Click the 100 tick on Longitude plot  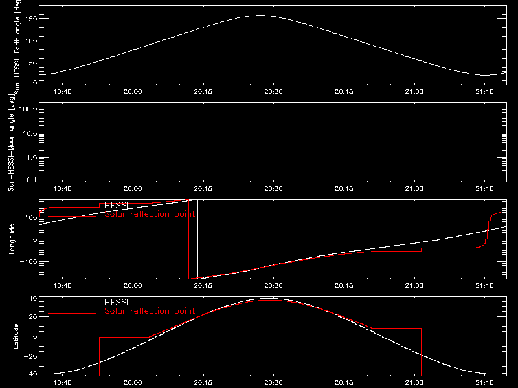(31, 217)
